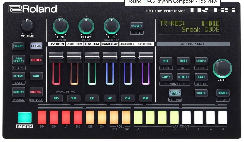
Task: Select variation B step pad
Action: [150, 117]
